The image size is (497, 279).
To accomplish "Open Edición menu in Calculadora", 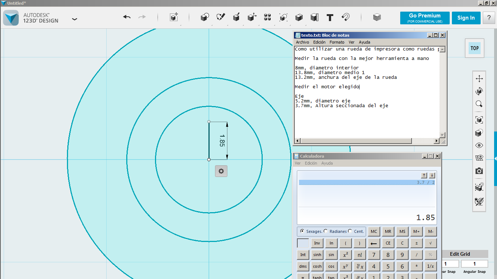I will point(311,163).
